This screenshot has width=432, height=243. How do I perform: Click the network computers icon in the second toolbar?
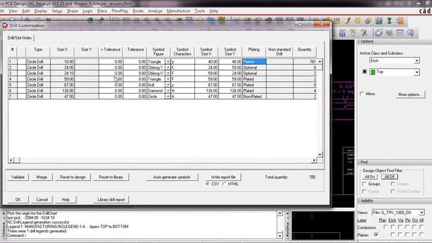[x=389, y=33]
